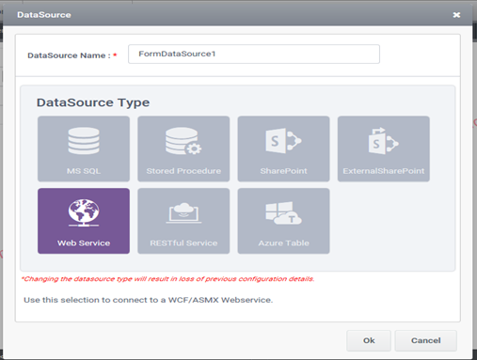The width and height of the screenshot is (477, 360).
Task: Select the ExternalSharePoint datasource tile
Action: (x=384, y=149)
